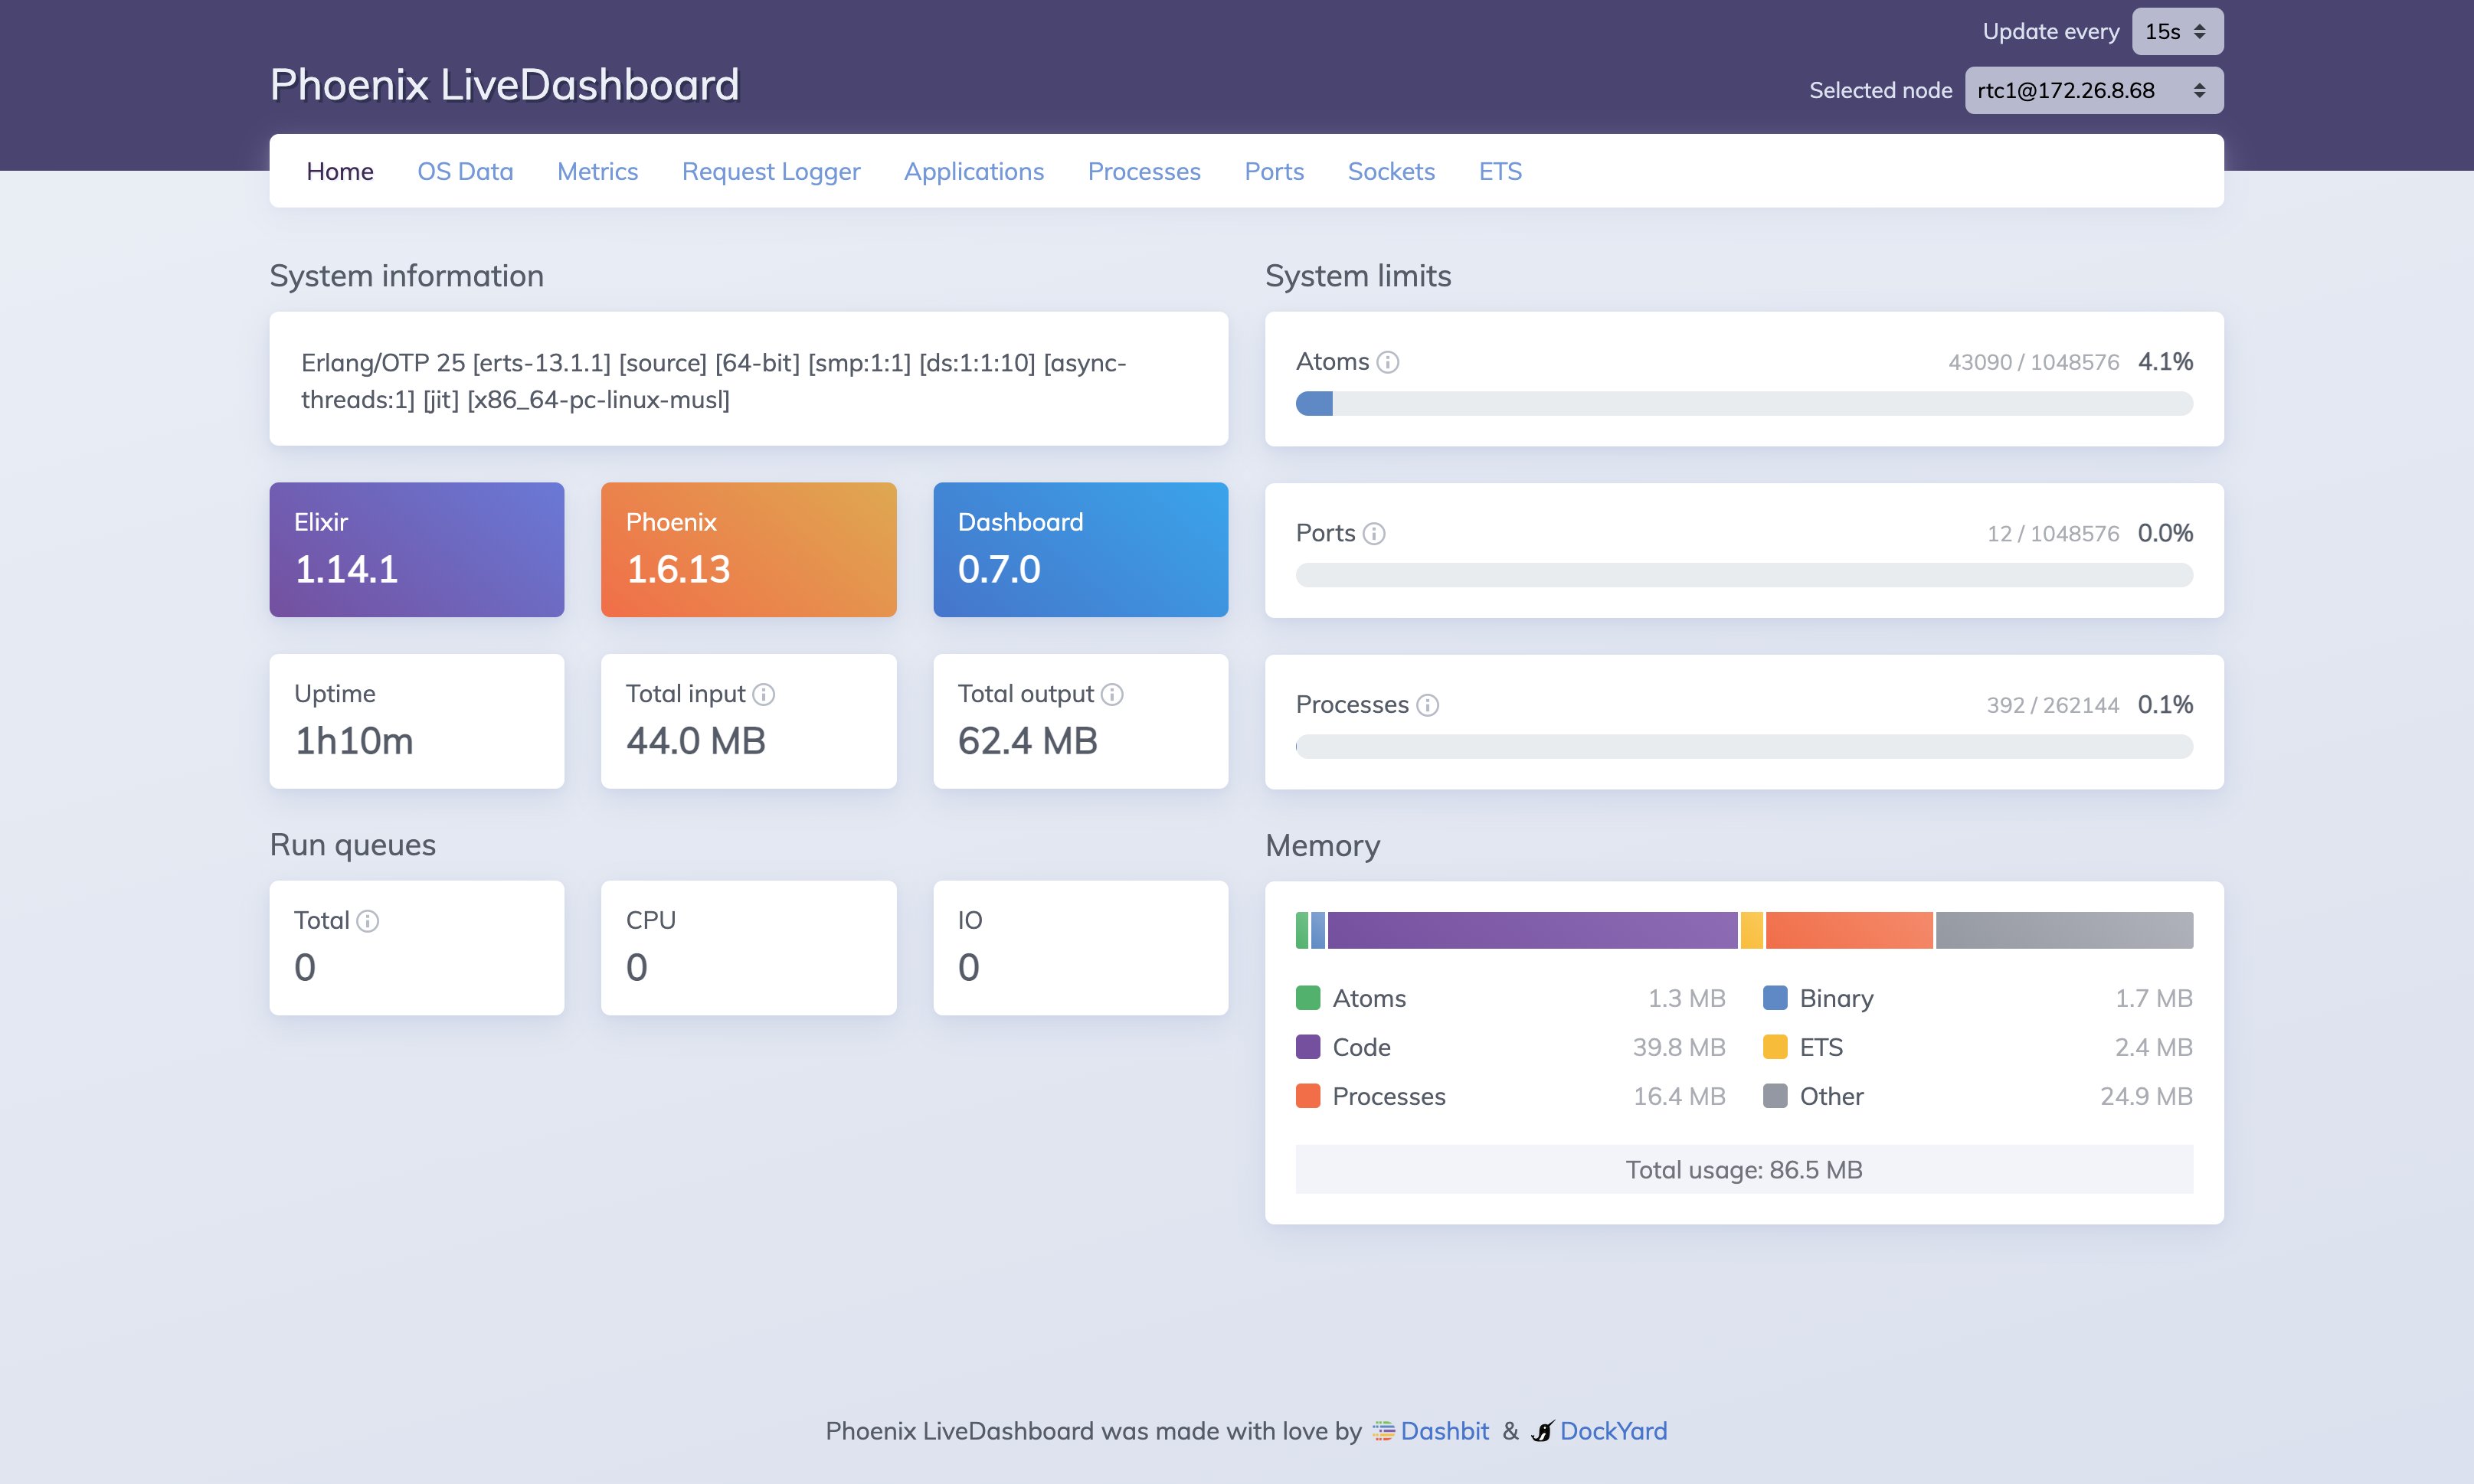Click the Total input info icon
The height and width of the screenshot is (1484, 2474).
[764, 694]
